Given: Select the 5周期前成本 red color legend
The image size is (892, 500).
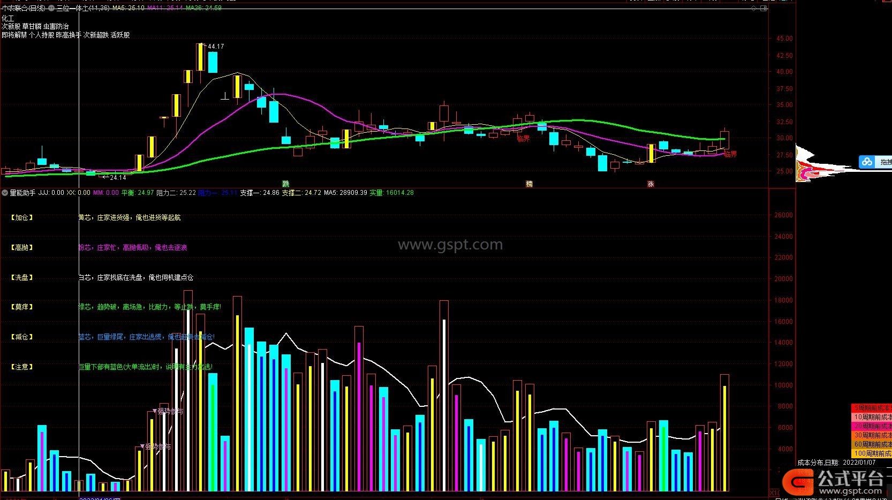Looking at the screenshot, I should 871,408.
